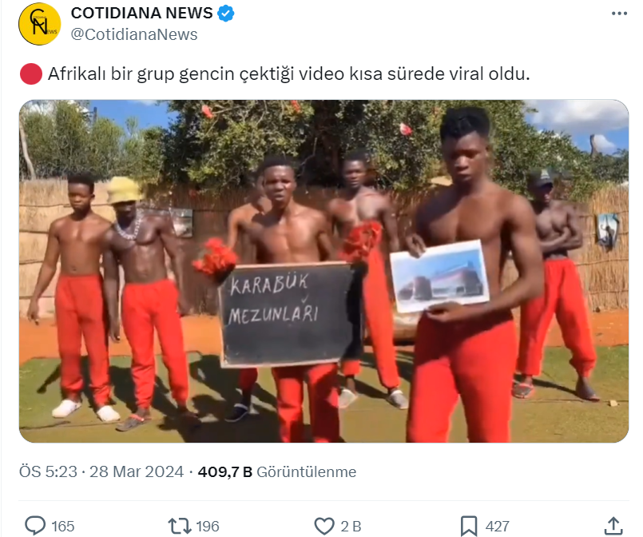Open the three-dot more options menu
This screenshot has height=537, width=643.
click(x=619, y=14)
